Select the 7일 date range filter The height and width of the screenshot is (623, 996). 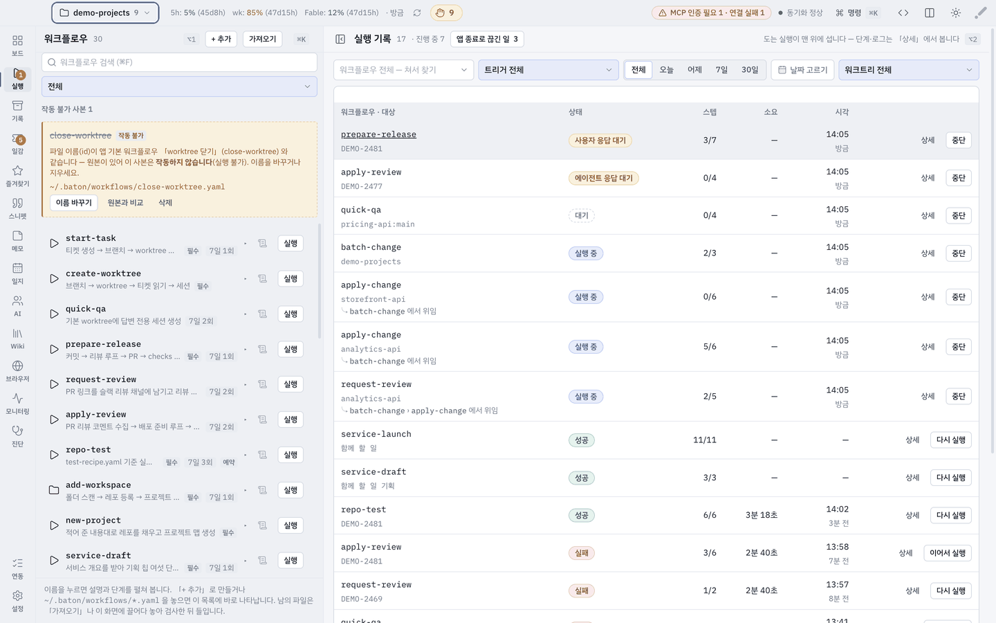point(721,70)
